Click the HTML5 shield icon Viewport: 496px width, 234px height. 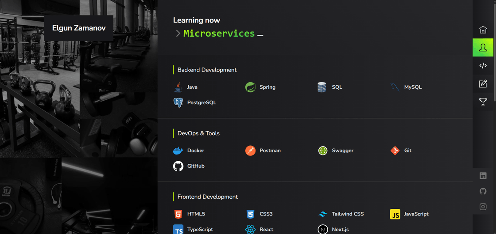[x=178, y=214]
